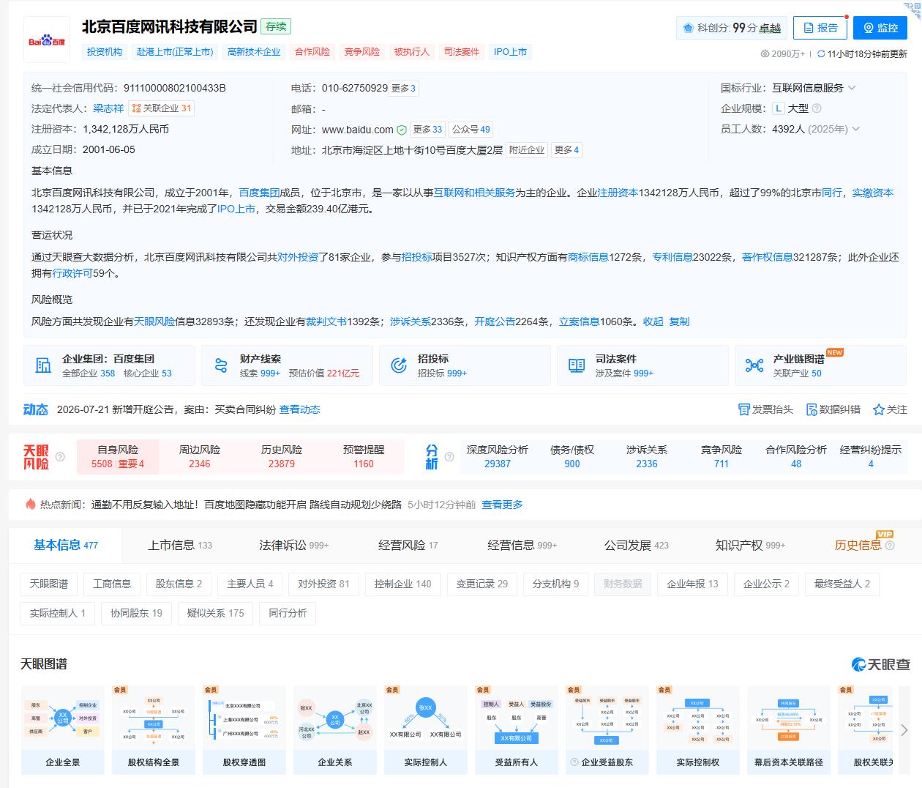922x788 pixels.
Task: Click the 产业链图谱 network icon
Action: click(x=754, y=365)
